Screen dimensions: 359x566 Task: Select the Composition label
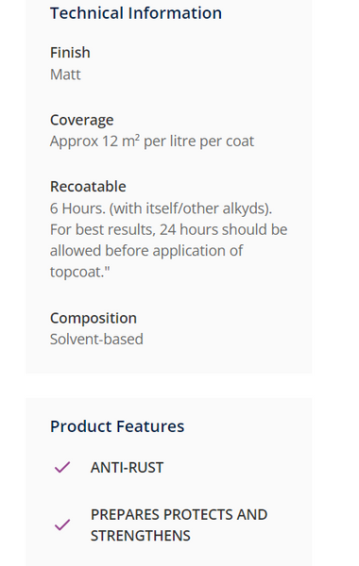coord(94,318)
